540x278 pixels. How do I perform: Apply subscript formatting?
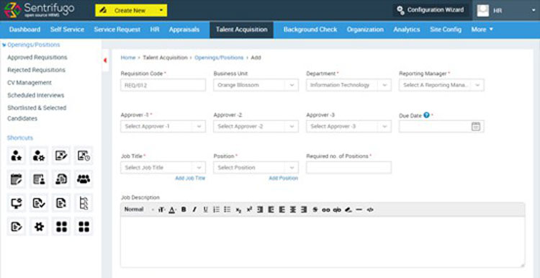(x=238, y=210)
